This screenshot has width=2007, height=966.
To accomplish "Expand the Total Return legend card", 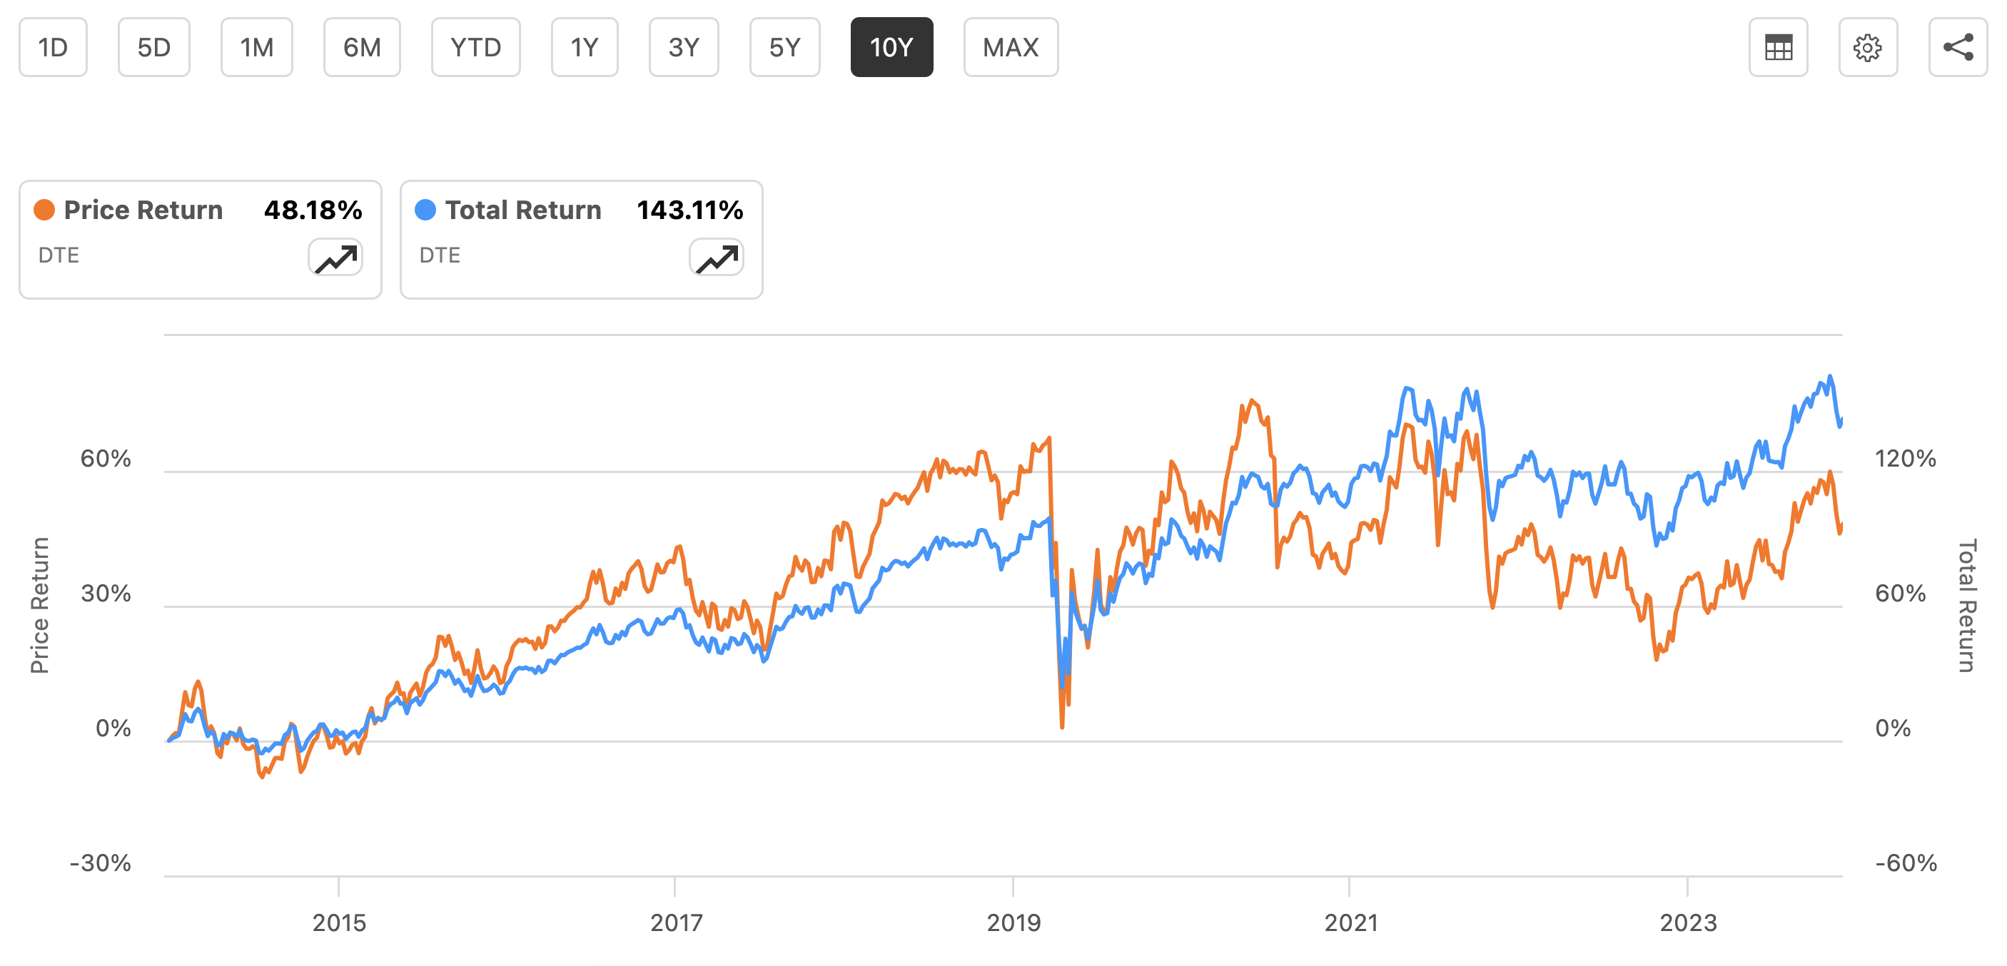I will (x=581, y=238).
